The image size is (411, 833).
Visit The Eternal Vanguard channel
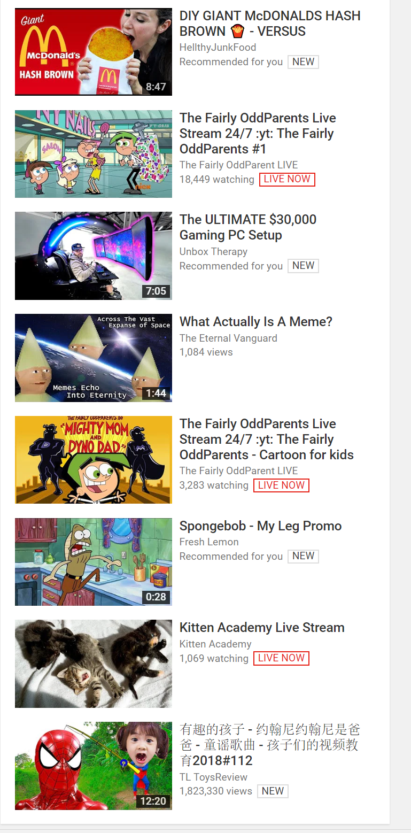coord(228,338)
